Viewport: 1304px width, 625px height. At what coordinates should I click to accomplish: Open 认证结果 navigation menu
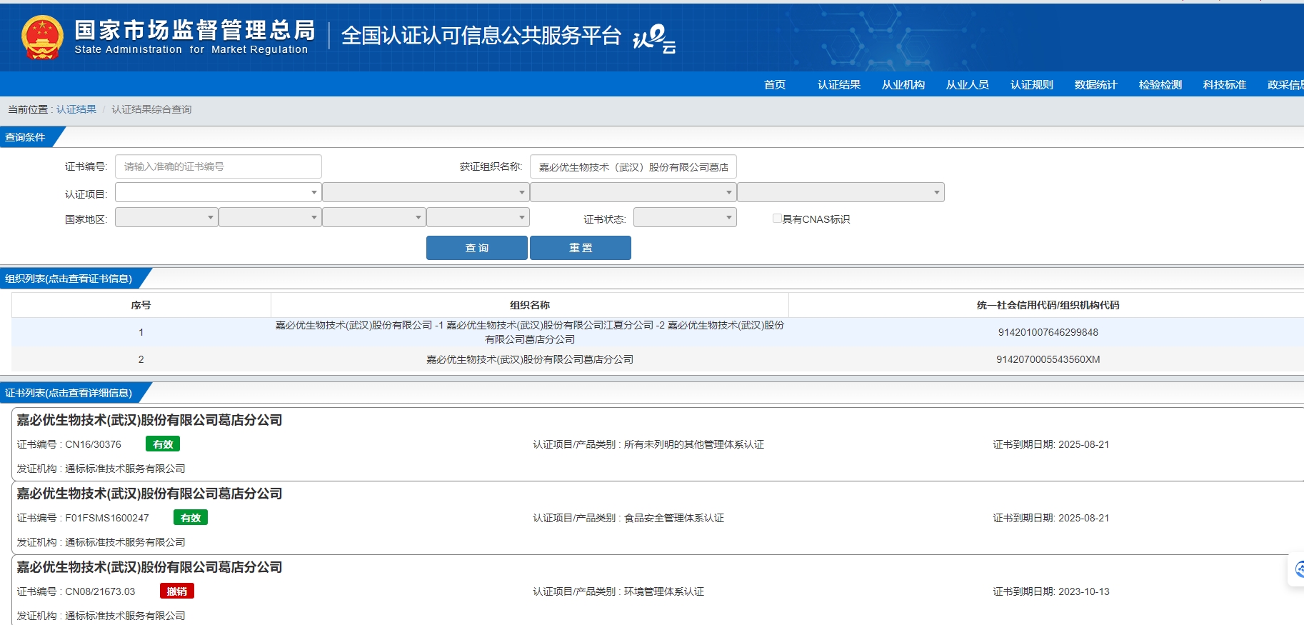pos(839,84)
